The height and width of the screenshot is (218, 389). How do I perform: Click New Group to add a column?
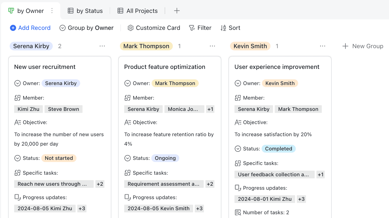pyautogui.click(x=363, y=46)
